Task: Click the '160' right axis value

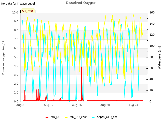Action: coord(152,12)
